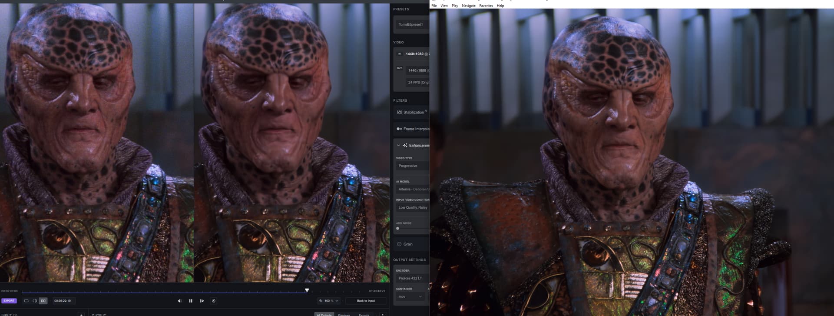Screen dimensions: 834x316
Task: Click the purple Export button
Action: (9, 301)
